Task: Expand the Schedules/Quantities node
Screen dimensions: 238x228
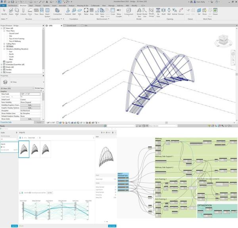Action: 2,64
